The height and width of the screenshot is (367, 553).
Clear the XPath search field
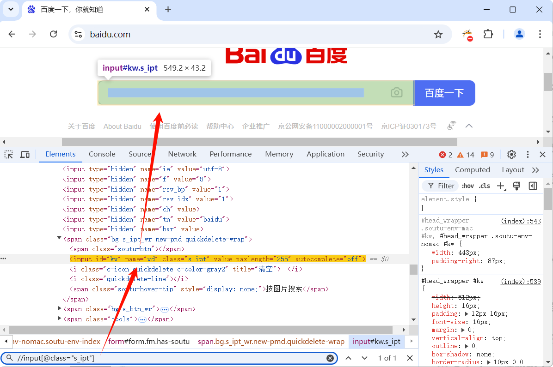point(330,358)
